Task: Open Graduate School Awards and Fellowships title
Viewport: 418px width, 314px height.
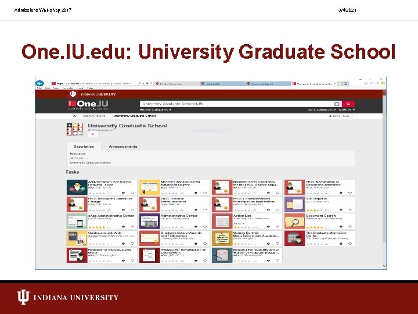Action: pyautogui.click(x=181, y=234)
